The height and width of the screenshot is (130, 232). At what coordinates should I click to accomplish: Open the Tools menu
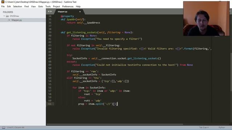click(48, 6)
